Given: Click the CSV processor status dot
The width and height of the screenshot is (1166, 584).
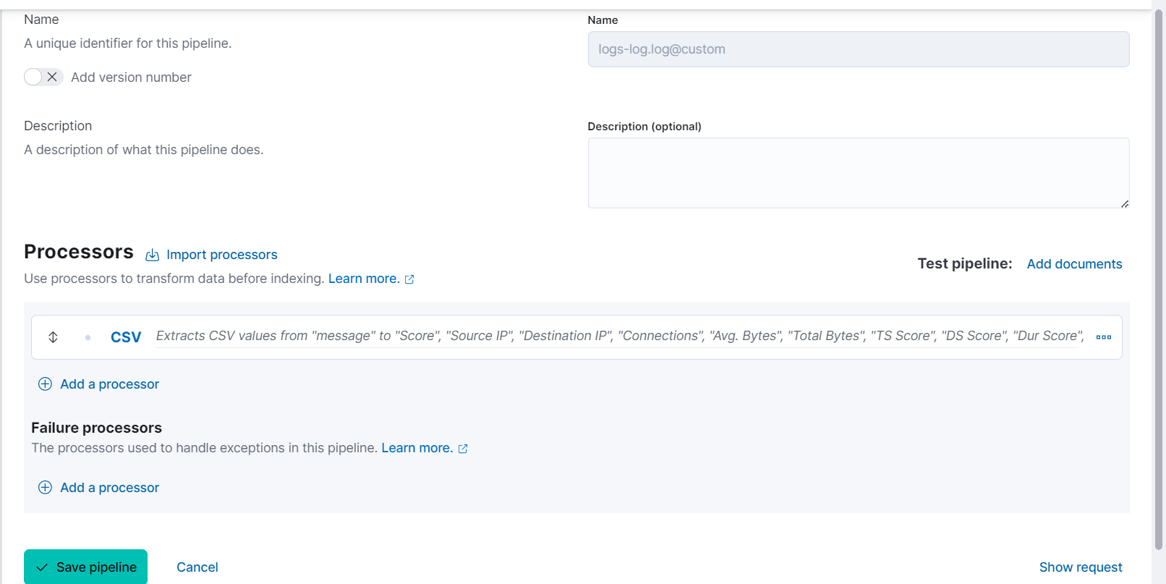Looking at the screenshot, I should coord(88,337).
